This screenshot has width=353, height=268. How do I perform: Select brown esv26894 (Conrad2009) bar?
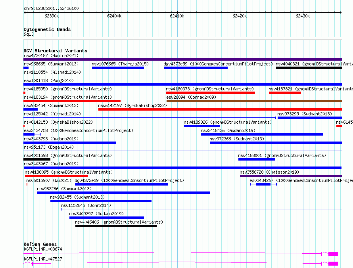(x=254, y=101)
